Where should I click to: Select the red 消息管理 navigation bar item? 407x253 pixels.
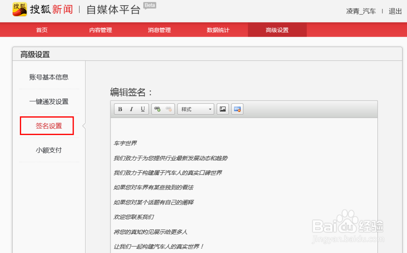coord(159,29)
